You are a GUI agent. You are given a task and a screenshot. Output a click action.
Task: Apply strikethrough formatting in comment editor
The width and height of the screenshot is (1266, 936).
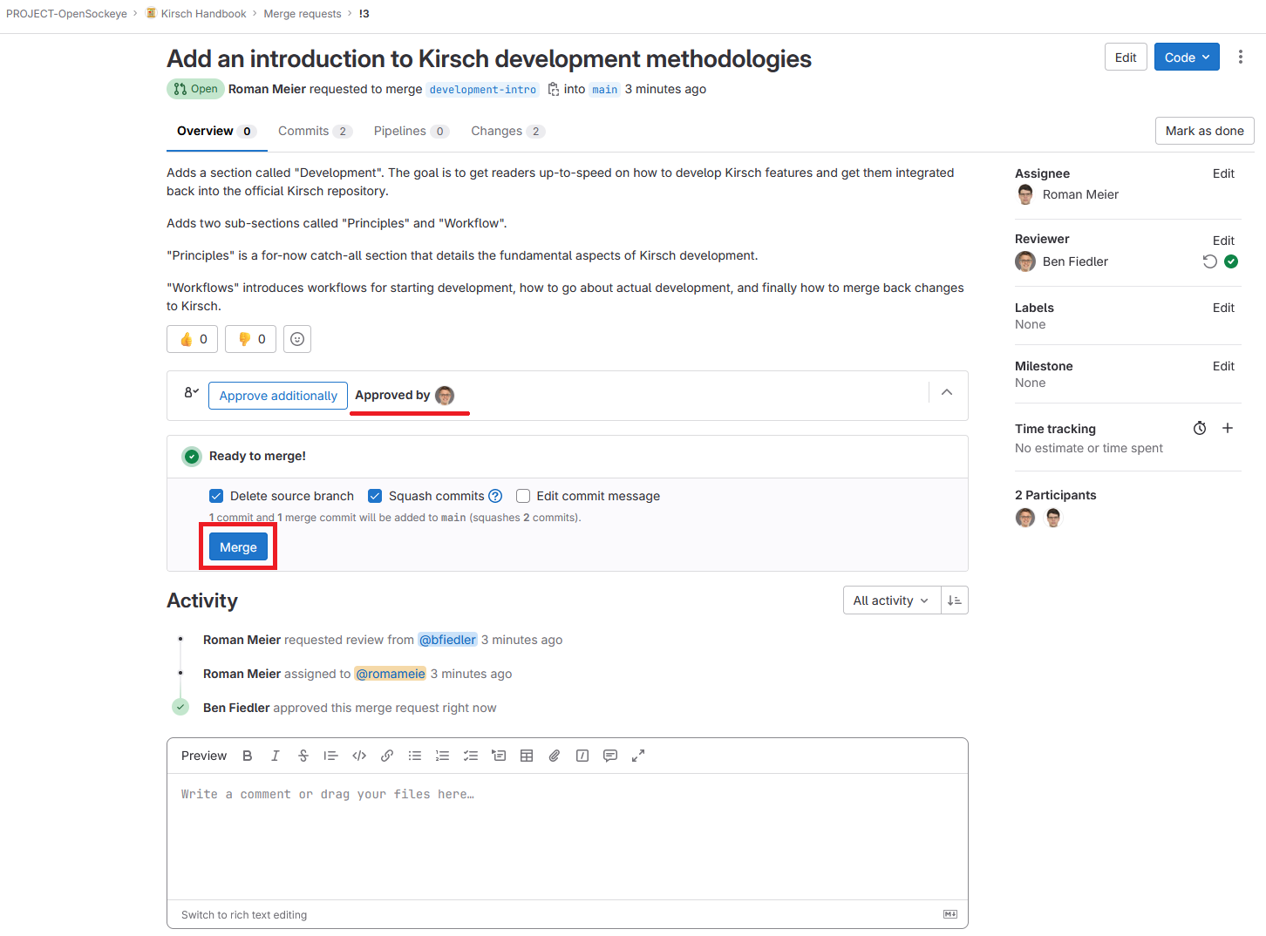click(x=303, y=756)
